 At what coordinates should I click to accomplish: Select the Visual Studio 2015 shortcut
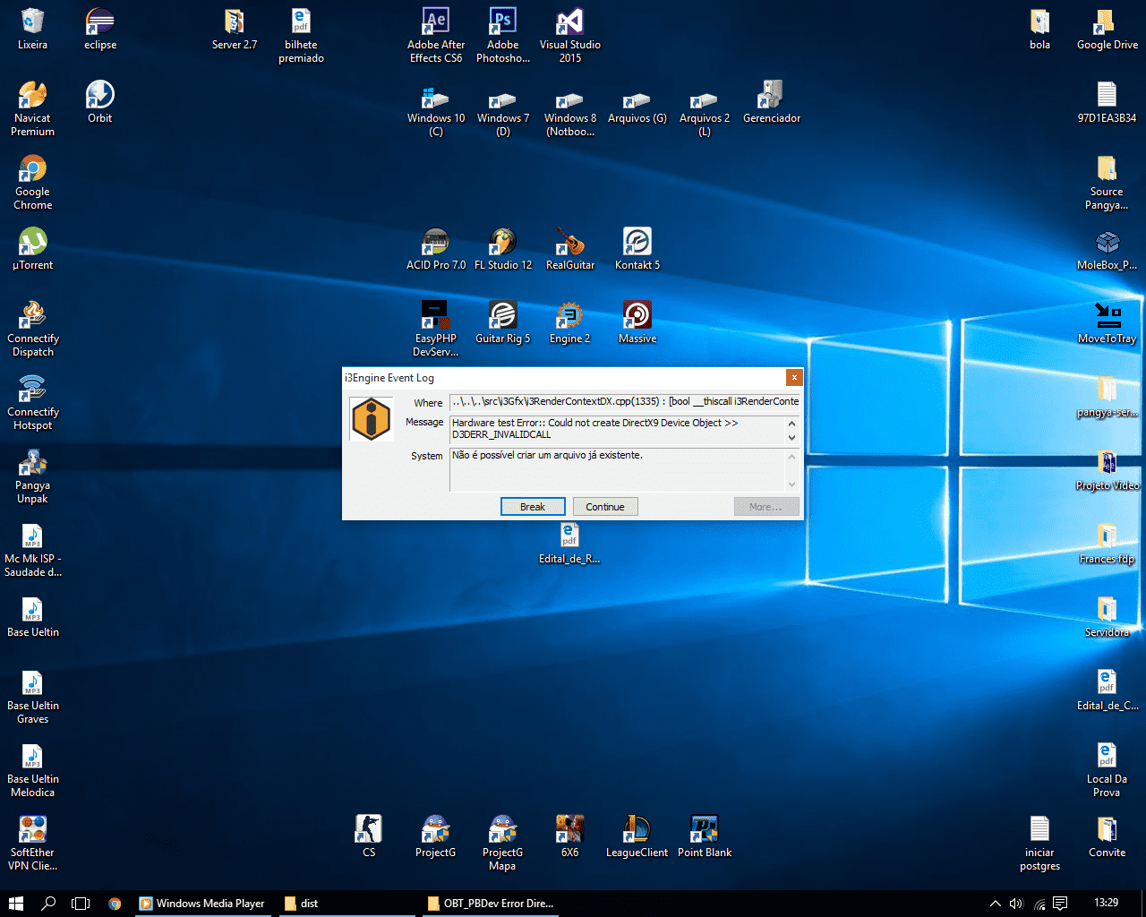[x=570, y=36]
